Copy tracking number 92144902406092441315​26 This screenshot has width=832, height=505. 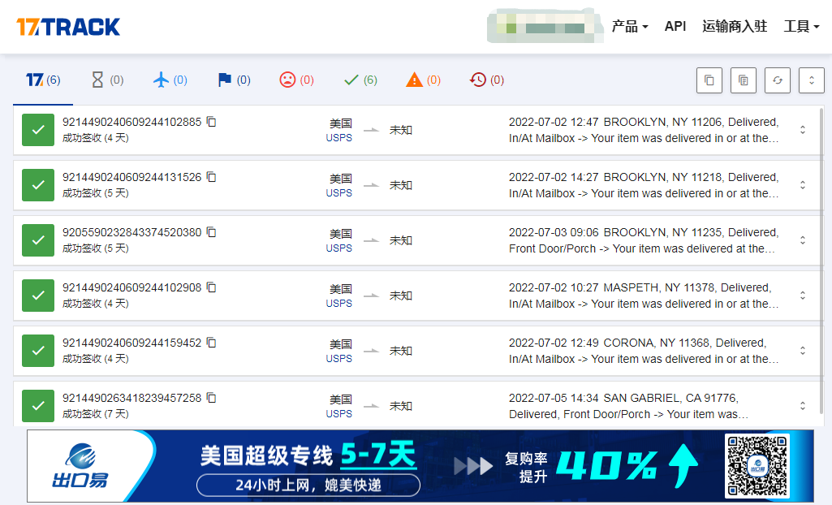pyautogui.click(x=211, y=177)
